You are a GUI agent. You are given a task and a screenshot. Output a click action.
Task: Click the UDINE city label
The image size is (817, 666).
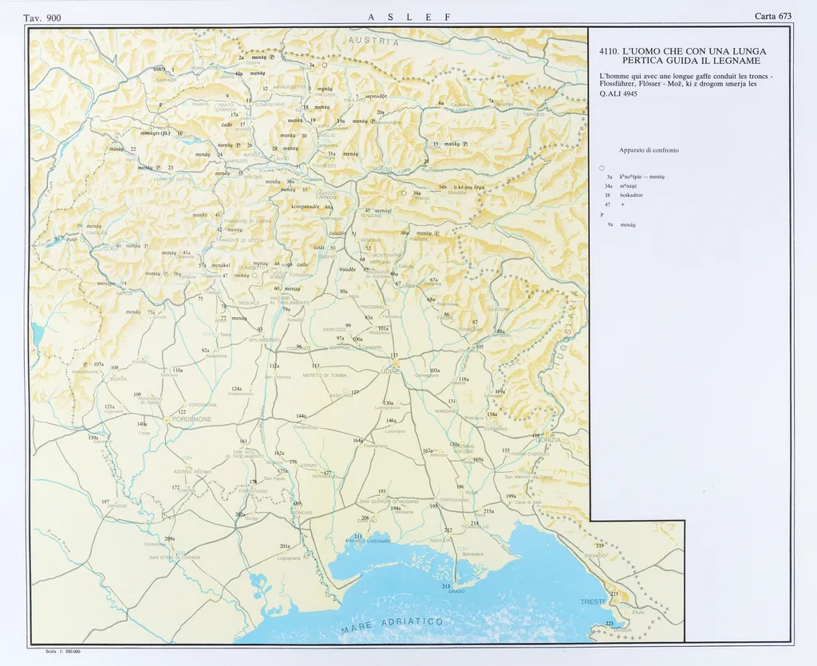pyautogui.click(x=390, y=371)
